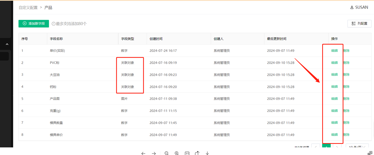Image resolution: width=374 pixels, height=155 pixels.
Task: Select the field name 产品图
Action: (x=55, y=99)
